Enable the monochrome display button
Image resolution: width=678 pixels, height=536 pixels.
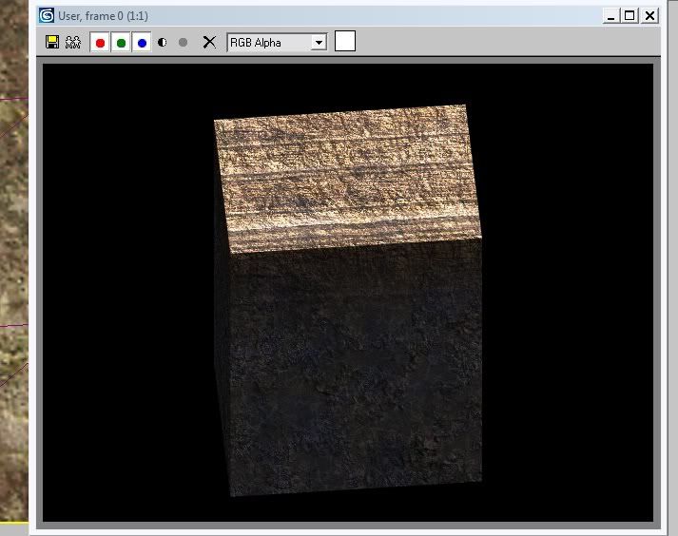click(183, 43)
